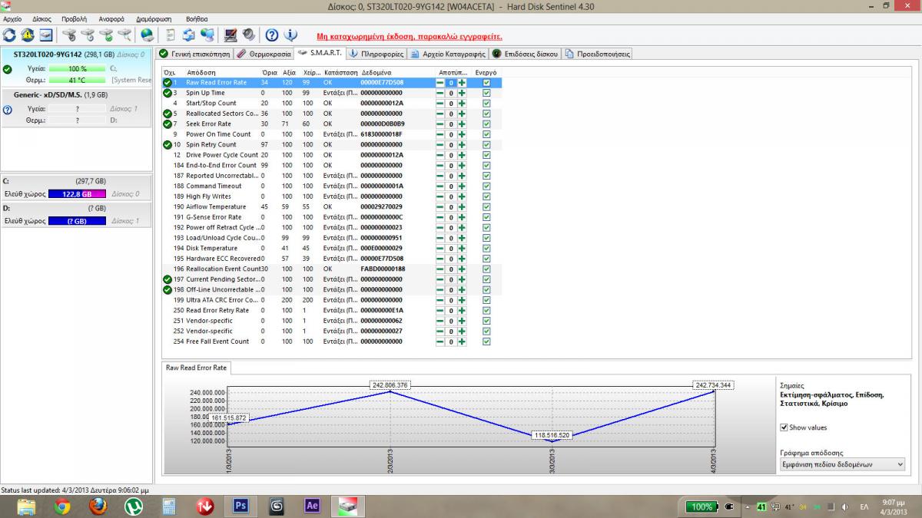The width and height of the screenshot is (922, 518).
Task: Click the battery 100% indicator in system tray
Action: [x=701, y=506]
